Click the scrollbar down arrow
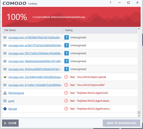 tap(139, 116)
